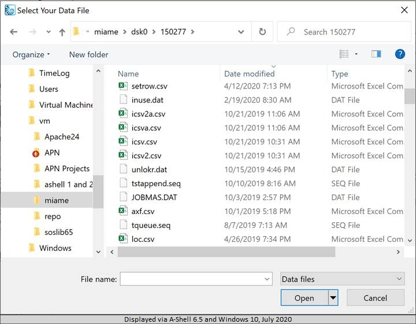Image resolution: width=416 pixels, height=324 pixels.
Task: Select the Windows folder in tree
Action: [55, 248]
